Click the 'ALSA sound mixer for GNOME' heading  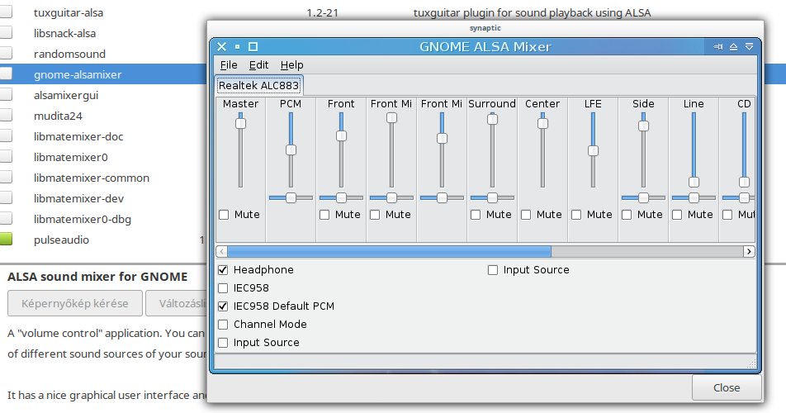pos(97,277)
